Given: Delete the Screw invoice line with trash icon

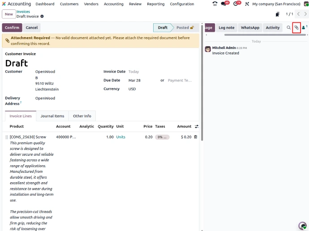Looking at the screenshot, I should click(x=195, y=137).
